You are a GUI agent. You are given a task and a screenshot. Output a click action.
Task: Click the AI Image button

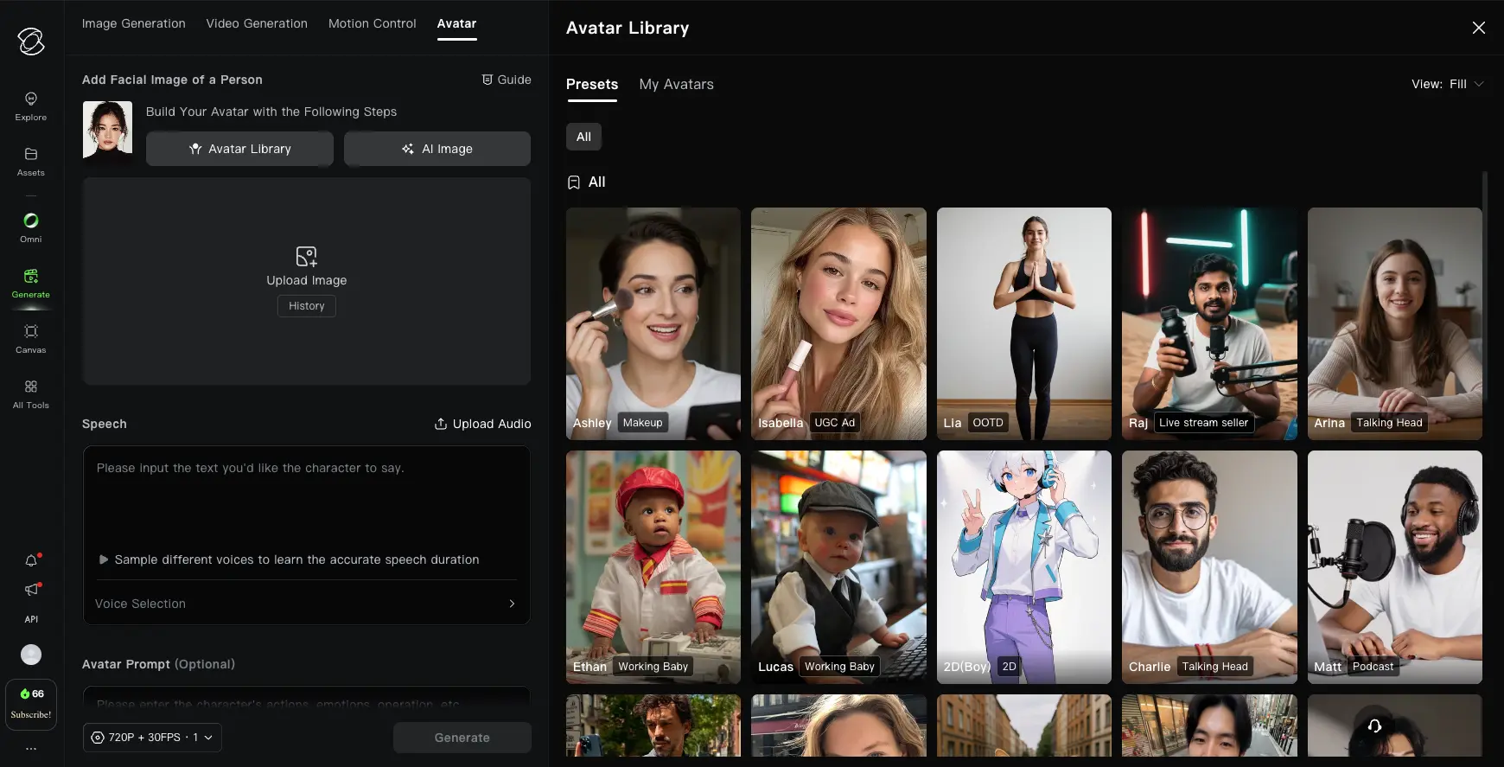click(x=437, y=149)
